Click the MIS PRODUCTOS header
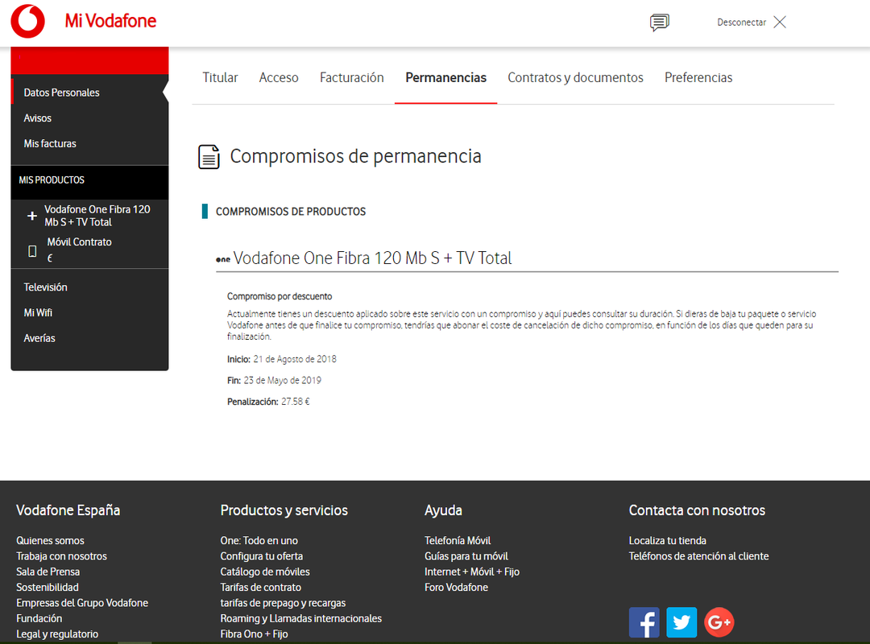 tap(52, 180)
